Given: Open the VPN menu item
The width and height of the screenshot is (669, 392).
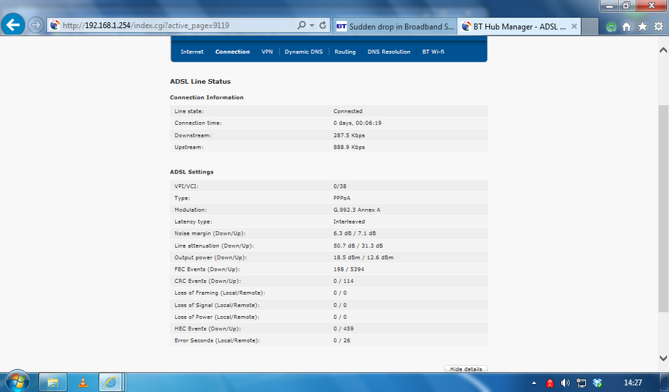Looking at the screenshot, I should tap(267, 52).
